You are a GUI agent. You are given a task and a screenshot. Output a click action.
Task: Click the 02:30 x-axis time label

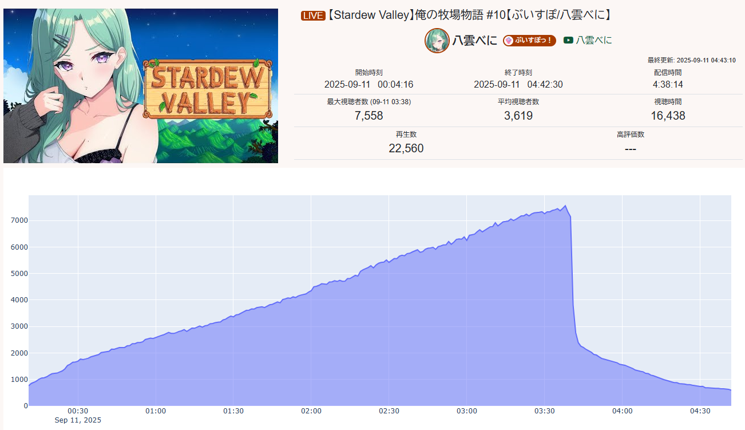pos(389,411)
